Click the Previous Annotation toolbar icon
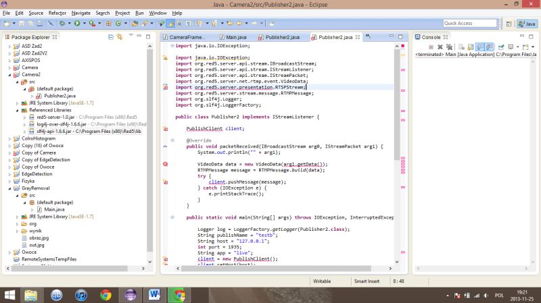541x303 pixels. 214,24
